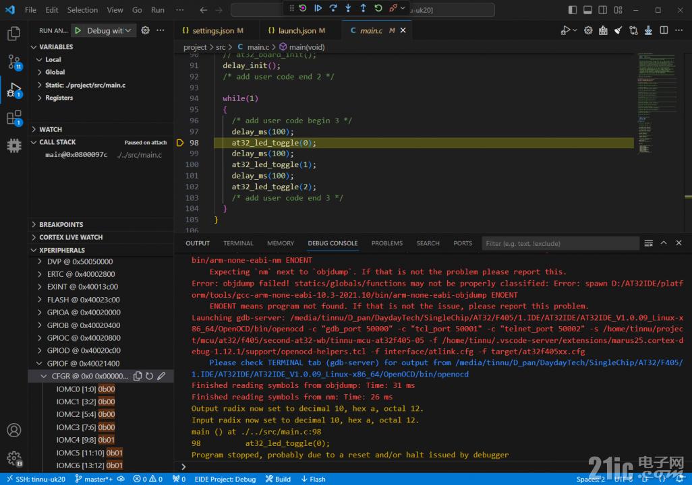The height and width of the screenshot is (485, 692).
Task: Click the blue download flash icon
Action: 648,30
